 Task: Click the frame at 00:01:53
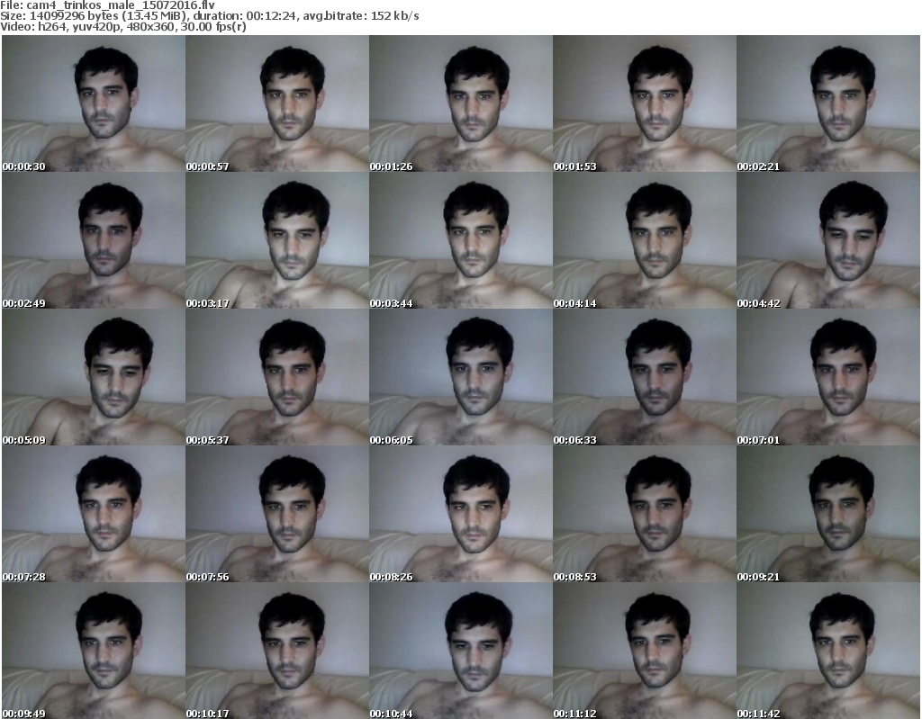point(645,103)
